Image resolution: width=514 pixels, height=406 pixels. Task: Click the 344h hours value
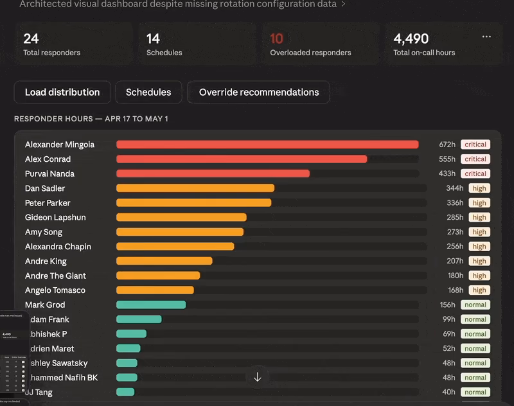tap(455, 188)
